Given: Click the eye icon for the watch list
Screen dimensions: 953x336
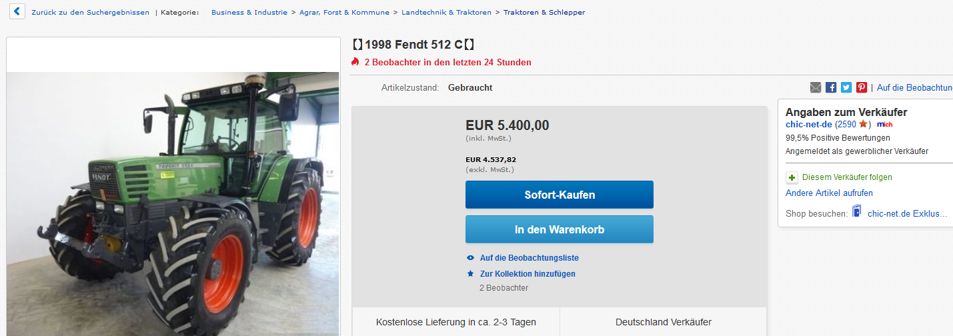Looking at the screenshot, I should tap(471, 258).
